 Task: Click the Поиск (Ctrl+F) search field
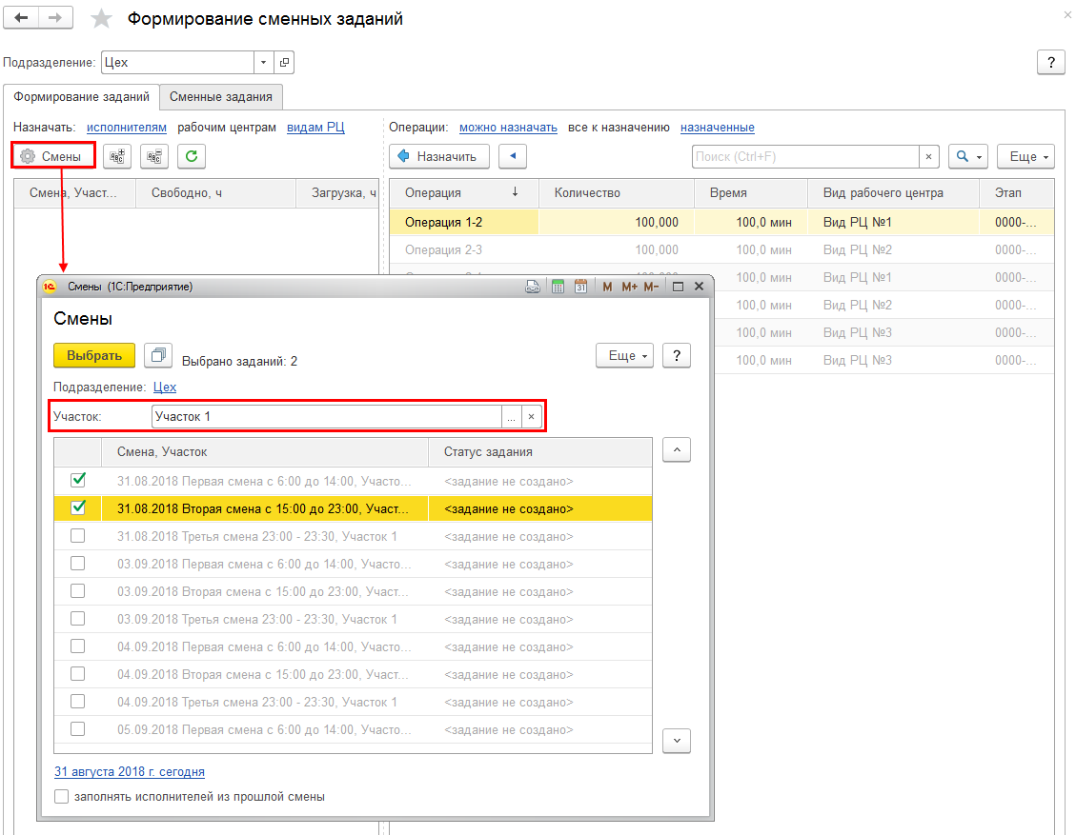pos(805,157)
